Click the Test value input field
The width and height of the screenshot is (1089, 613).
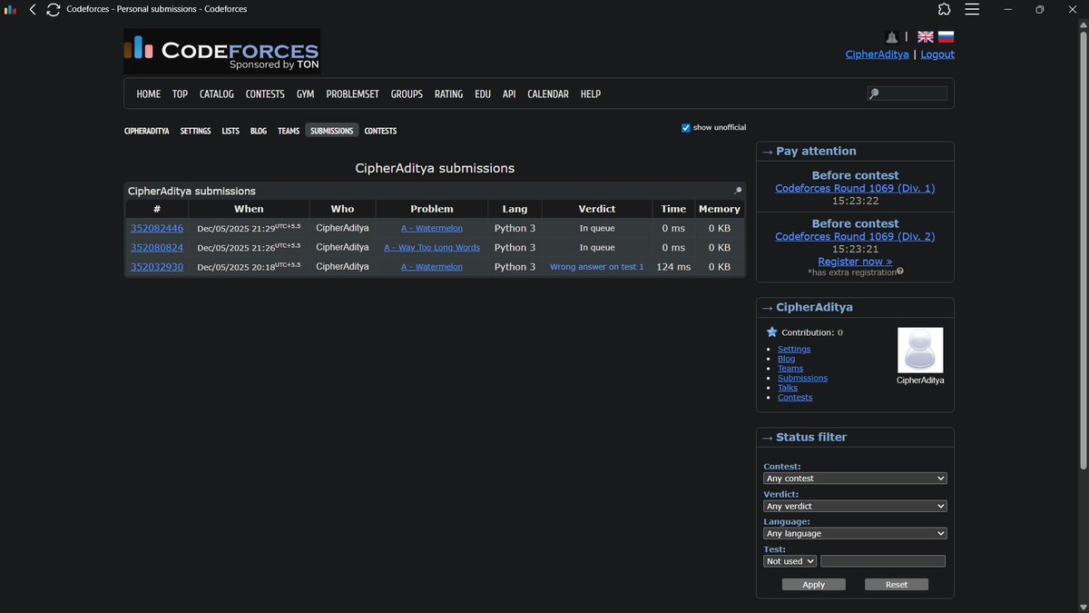pyautogui.click(x=883, y=561)
